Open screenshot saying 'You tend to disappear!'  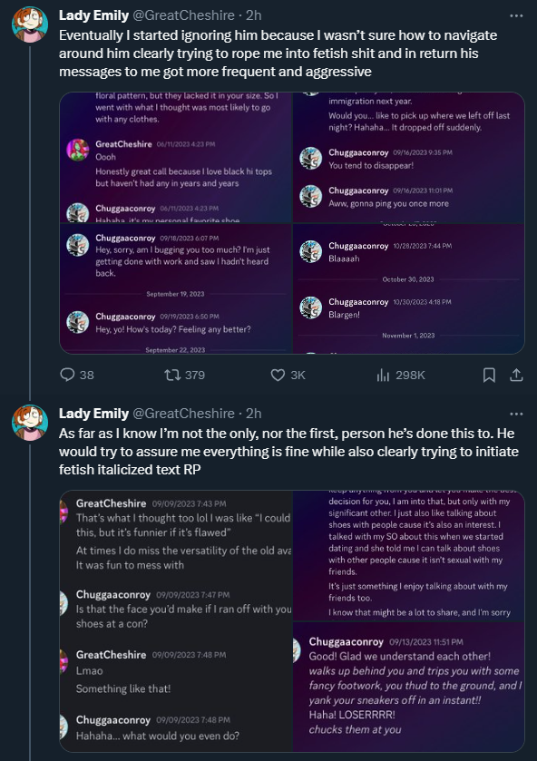pyautogui.click(x=409, y=157)
